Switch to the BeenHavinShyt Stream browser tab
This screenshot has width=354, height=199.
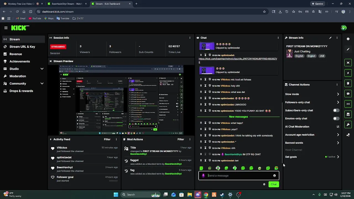tap(67, 4)
